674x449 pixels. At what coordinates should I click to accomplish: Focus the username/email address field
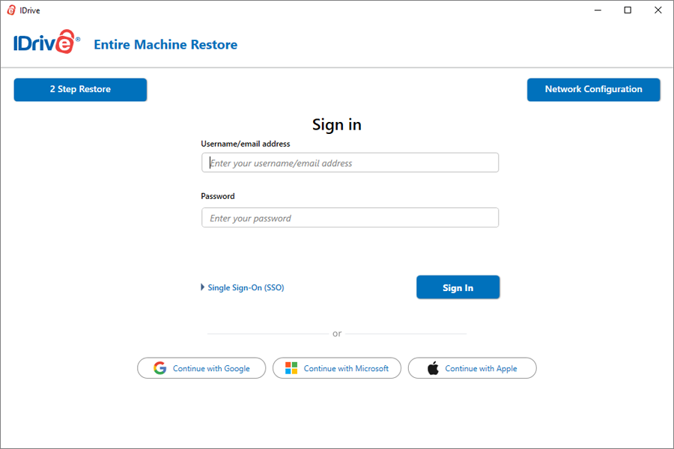(x=350, y=163)
